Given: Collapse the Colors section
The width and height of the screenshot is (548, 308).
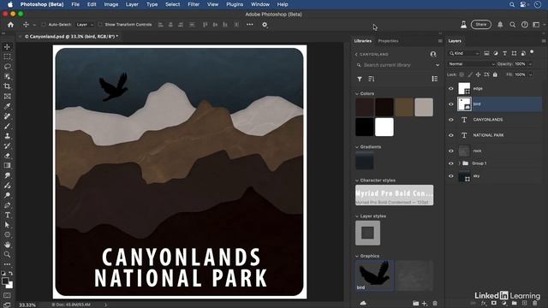Looking at the screenshot, I should (357, 93).
